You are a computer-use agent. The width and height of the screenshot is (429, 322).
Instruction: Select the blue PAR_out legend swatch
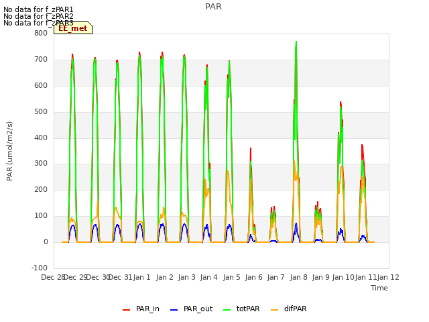pos(174,310)
